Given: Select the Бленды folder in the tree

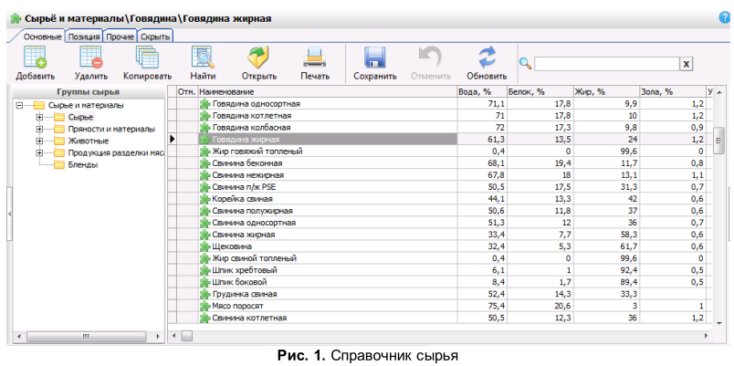Looking at the screenshot, I should click(82, 164).
